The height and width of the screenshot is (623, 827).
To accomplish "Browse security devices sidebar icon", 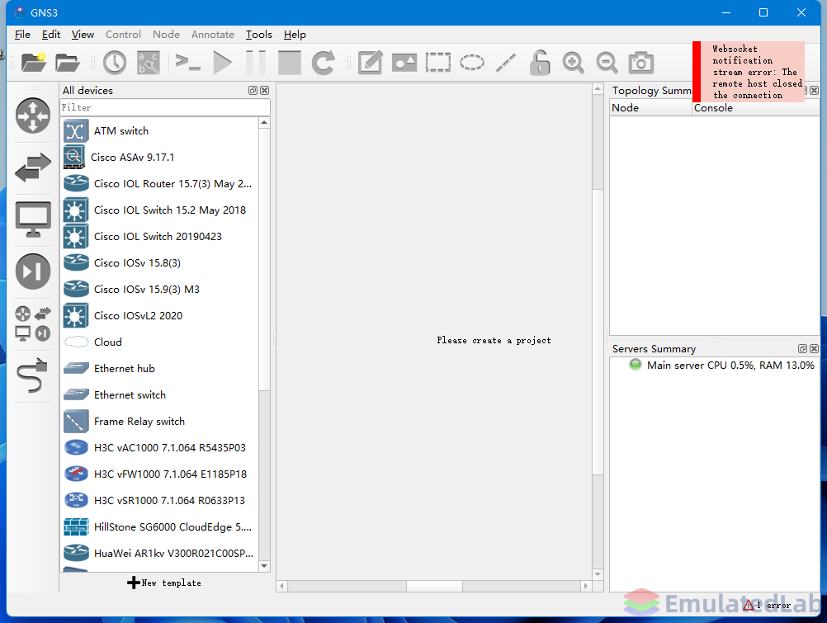I will tap(33, 271).
